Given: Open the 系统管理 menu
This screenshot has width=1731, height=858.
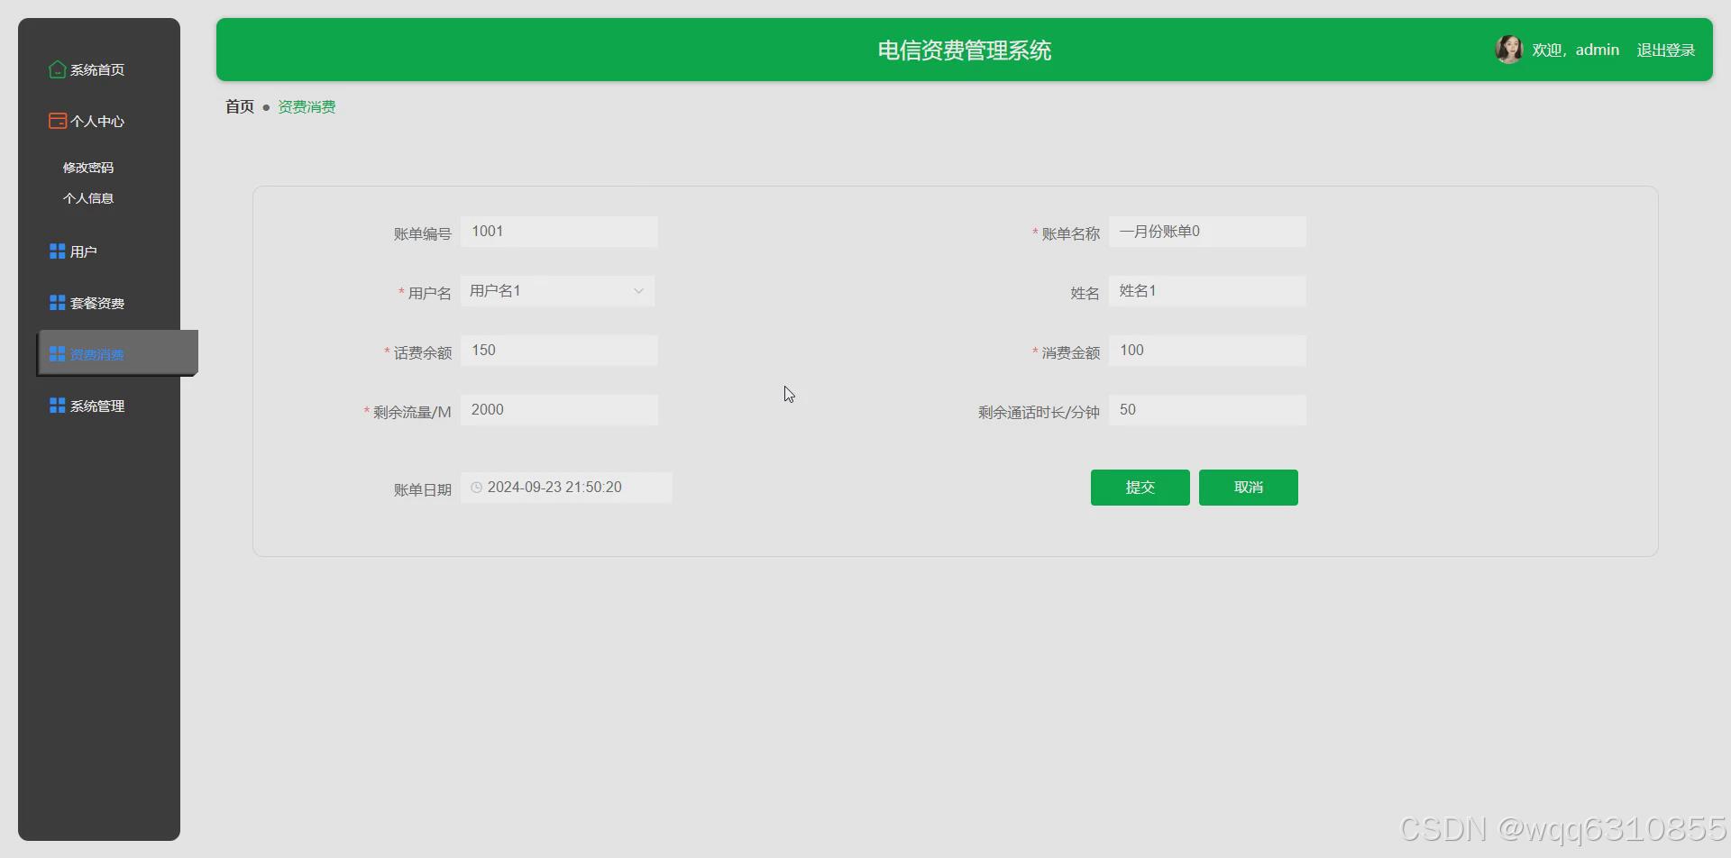Looking at the screenshot, I should coord(99,406).
